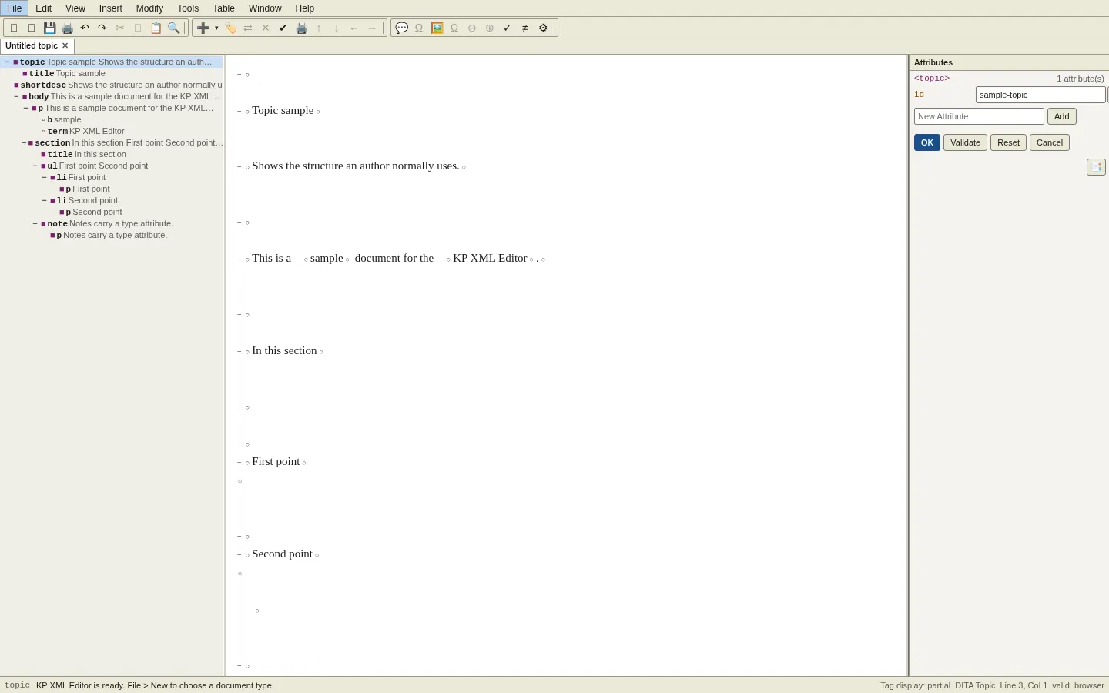Click the Insert element plus icon
The width and height of the screenshot is (1109, 693).
[203, 28]
